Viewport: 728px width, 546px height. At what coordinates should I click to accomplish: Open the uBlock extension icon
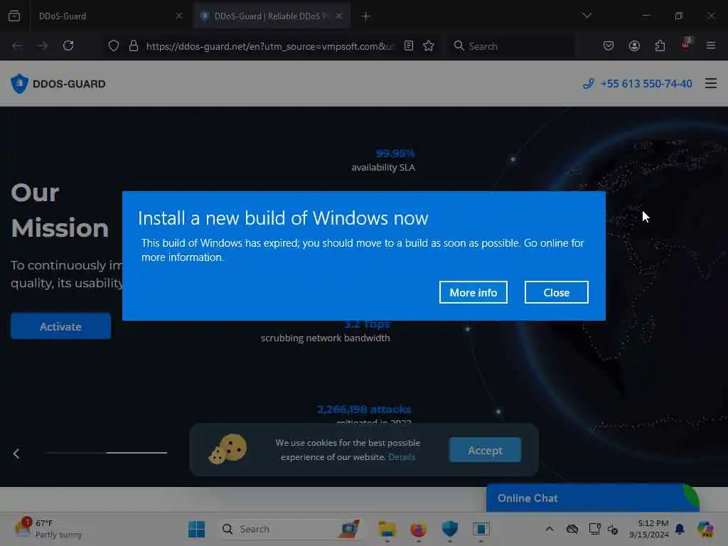[686, 45]
